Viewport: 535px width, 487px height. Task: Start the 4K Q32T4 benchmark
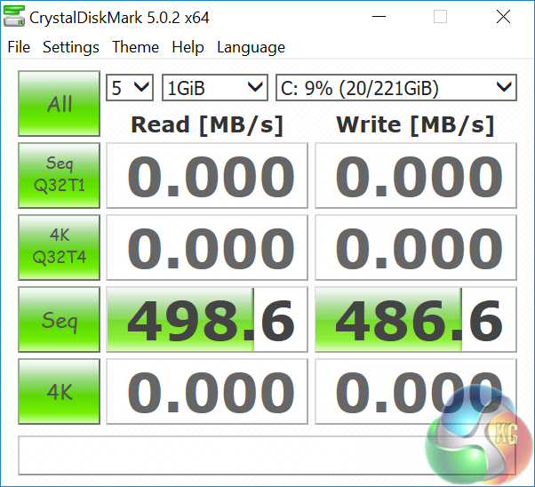coord(59,247)
